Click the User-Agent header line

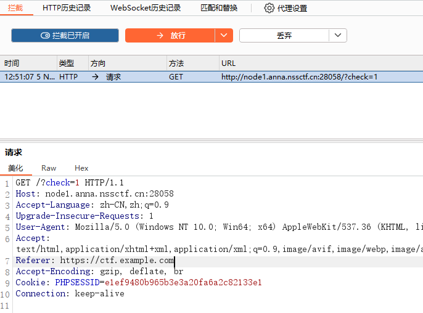pos(219,227)
